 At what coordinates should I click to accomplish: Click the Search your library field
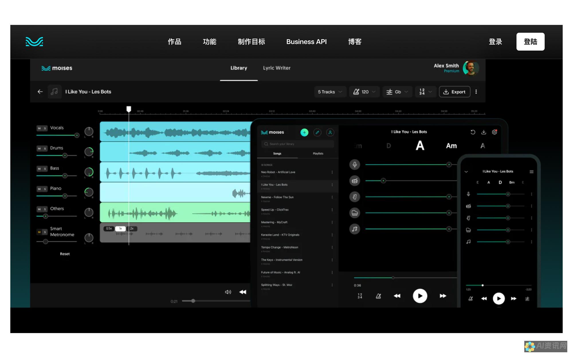coord(298,144)
